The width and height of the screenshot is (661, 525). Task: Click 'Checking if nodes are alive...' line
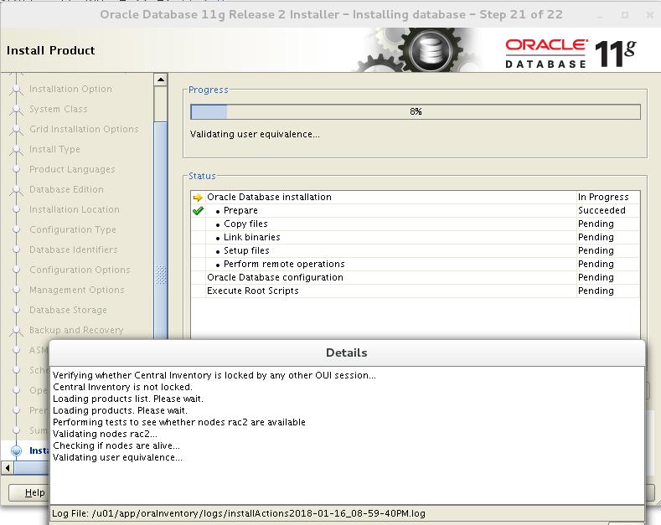pos(116,445)
